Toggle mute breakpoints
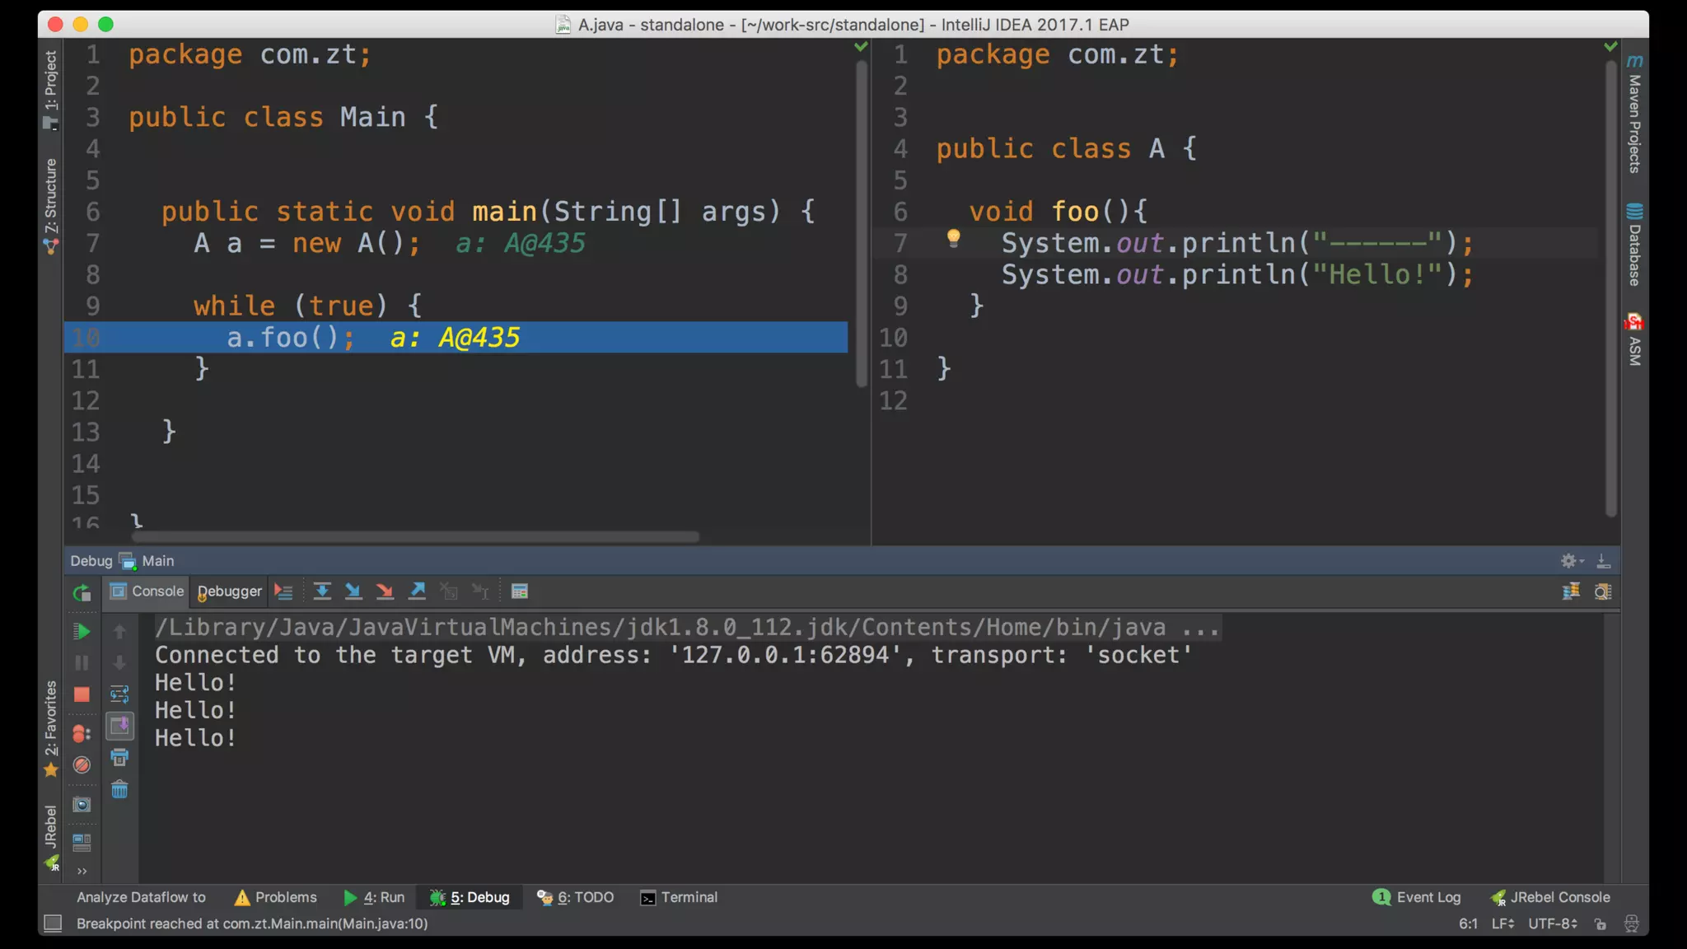The image size is (1687, 949). [82, 765]
